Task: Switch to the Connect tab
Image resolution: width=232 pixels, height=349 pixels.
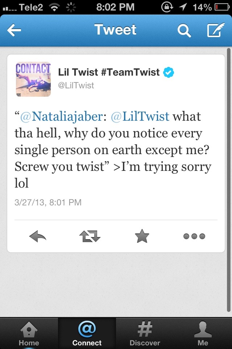Action: point(87,333)
